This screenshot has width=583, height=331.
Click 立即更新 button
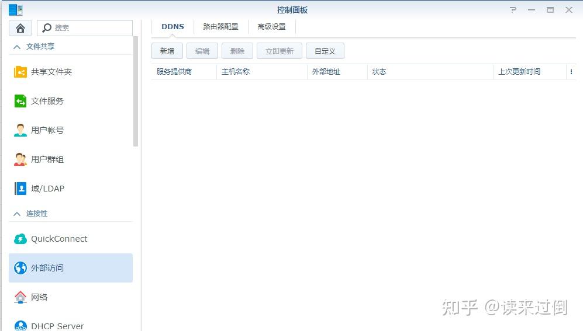pyautogui.click(x=280, y=51)
